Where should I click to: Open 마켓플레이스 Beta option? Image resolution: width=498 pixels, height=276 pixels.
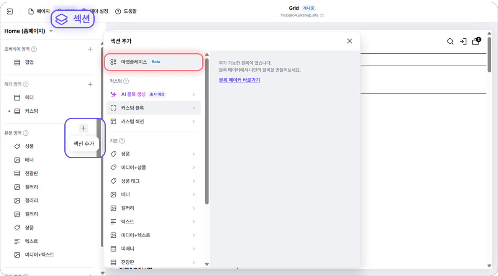(x=154, y=62)
